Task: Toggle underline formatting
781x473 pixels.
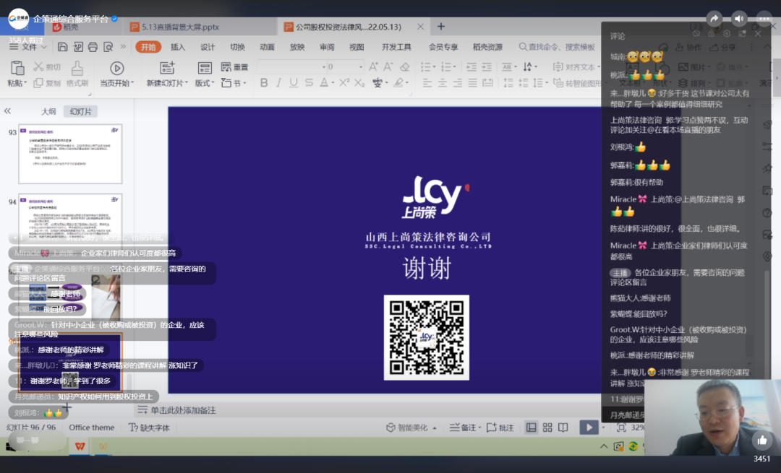Action: coord(294,83)
